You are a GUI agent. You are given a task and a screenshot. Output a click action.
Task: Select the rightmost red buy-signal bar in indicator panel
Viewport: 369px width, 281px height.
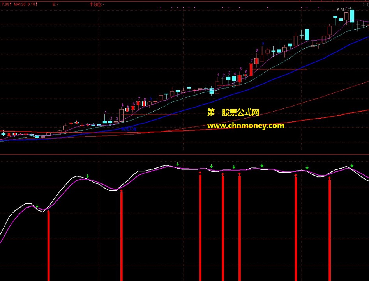pos(330,229)
